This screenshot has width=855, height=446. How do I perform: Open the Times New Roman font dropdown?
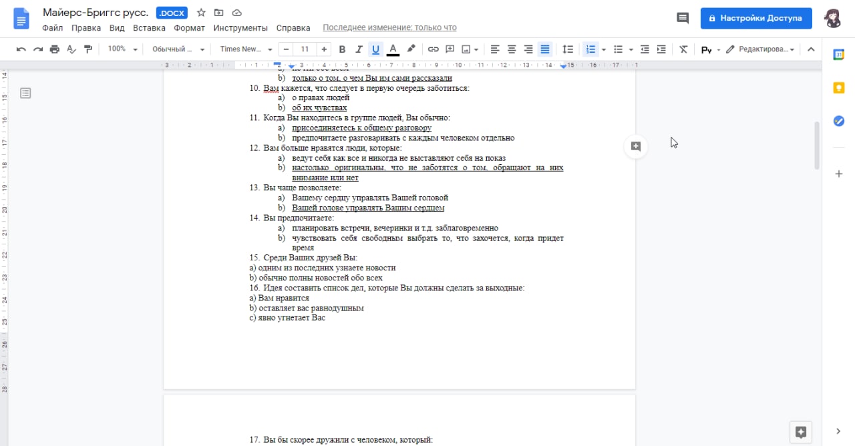[246, 49]
